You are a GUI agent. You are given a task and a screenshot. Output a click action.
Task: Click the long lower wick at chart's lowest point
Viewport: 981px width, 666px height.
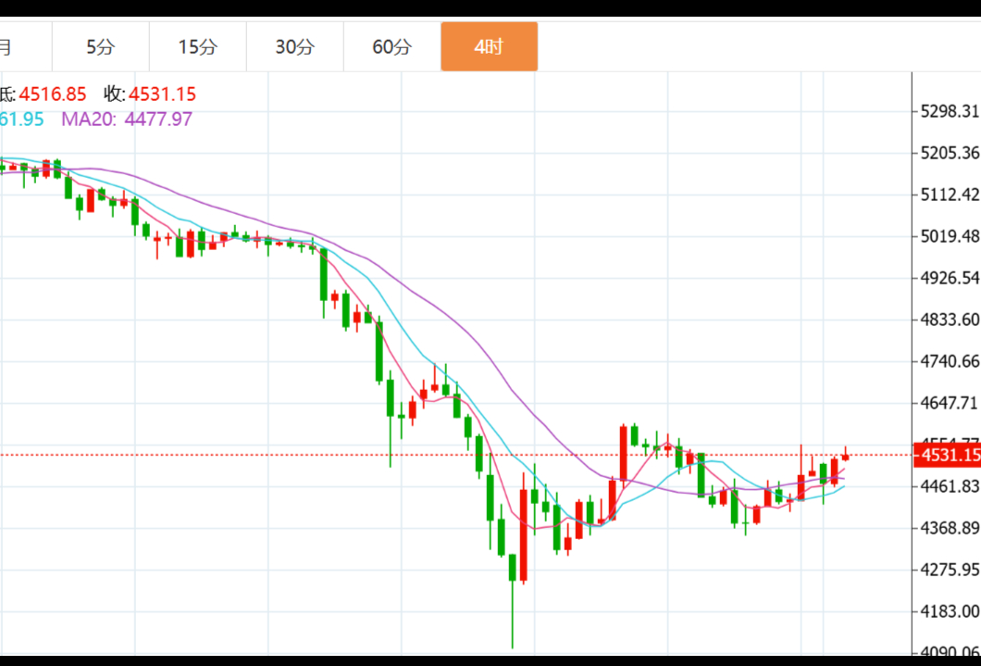(x=512, y=621)
